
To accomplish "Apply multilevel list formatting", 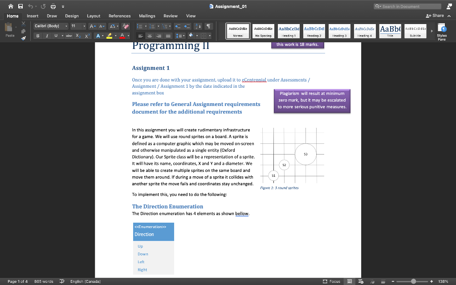I will tap(165, 26).
